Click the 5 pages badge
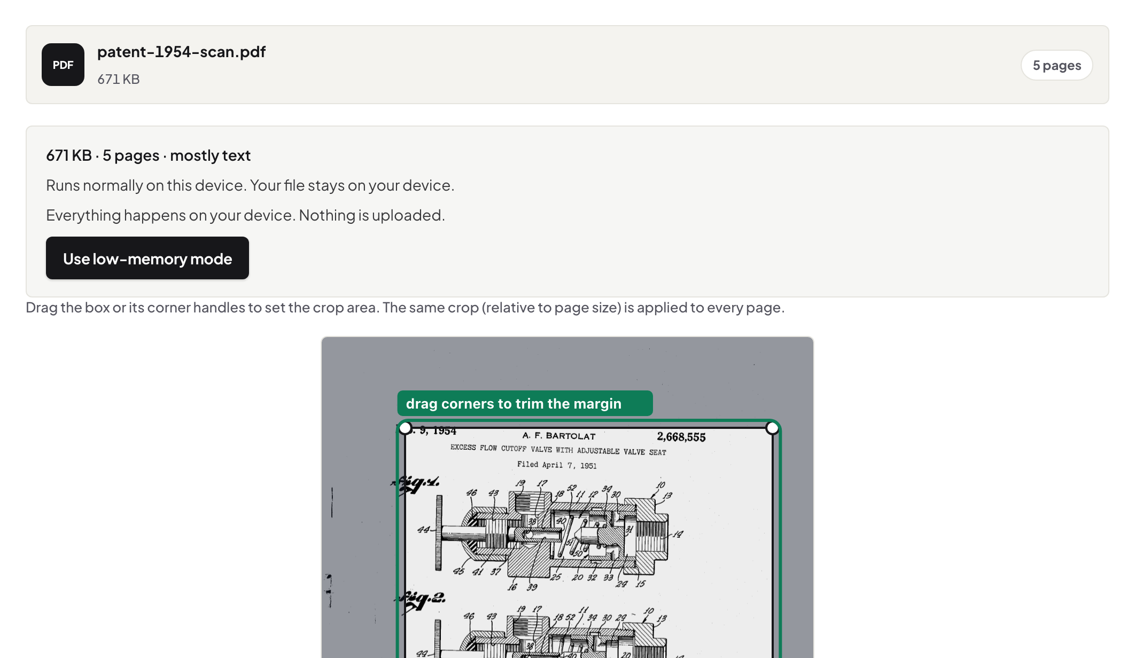1135x658 pixels. (x=1056, y=65)
